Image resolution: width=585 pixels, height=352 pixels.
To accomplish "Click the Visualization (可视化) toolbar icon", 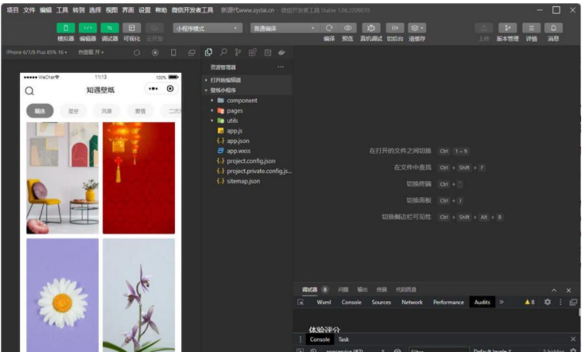I will (132, 28).
